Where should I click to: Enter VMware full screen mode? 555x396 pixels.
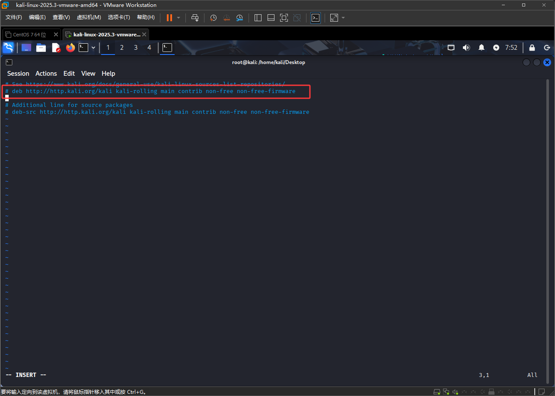pyautogui.click(x=284, y=18)
